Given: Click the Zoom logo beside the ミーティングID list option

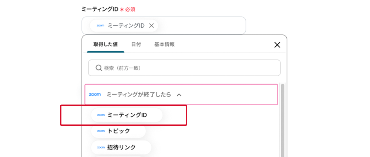Looking at the screenshot, I should pyautogui.click(x=101, y=115).
